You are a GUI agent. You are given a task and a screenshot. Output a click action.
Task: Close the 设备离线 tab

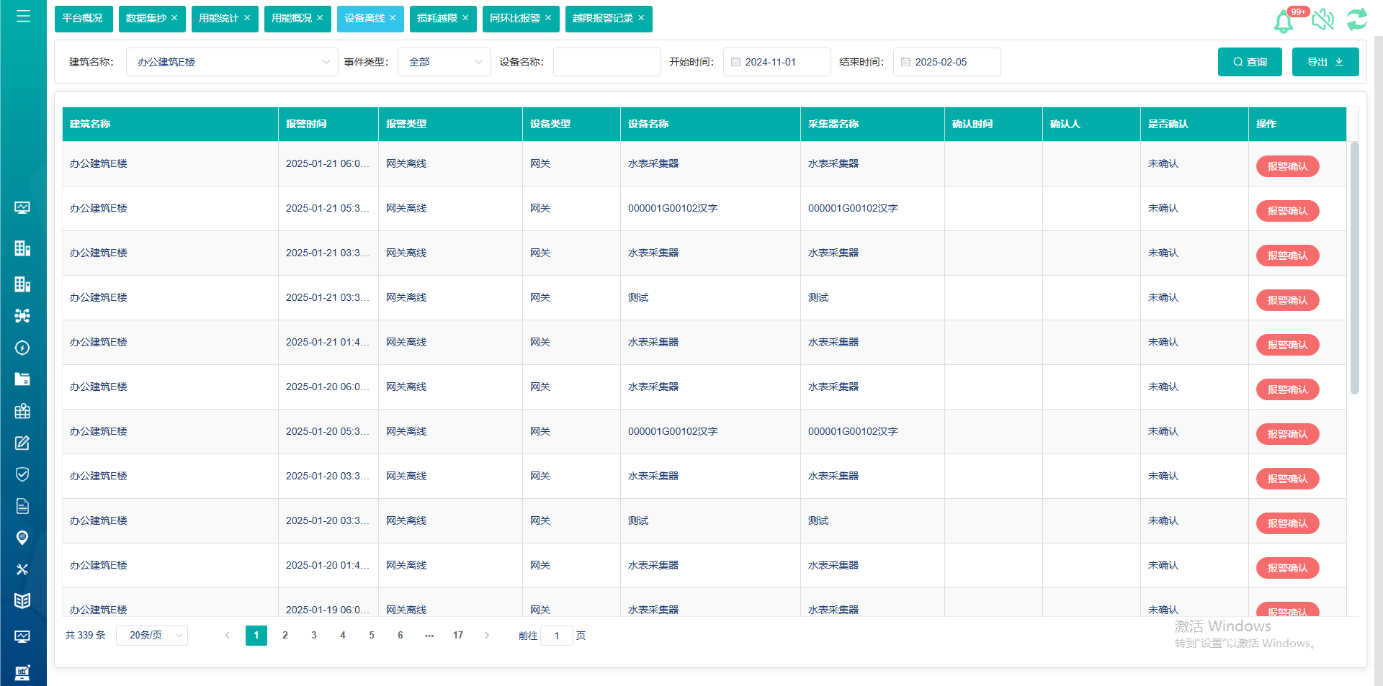393,18
